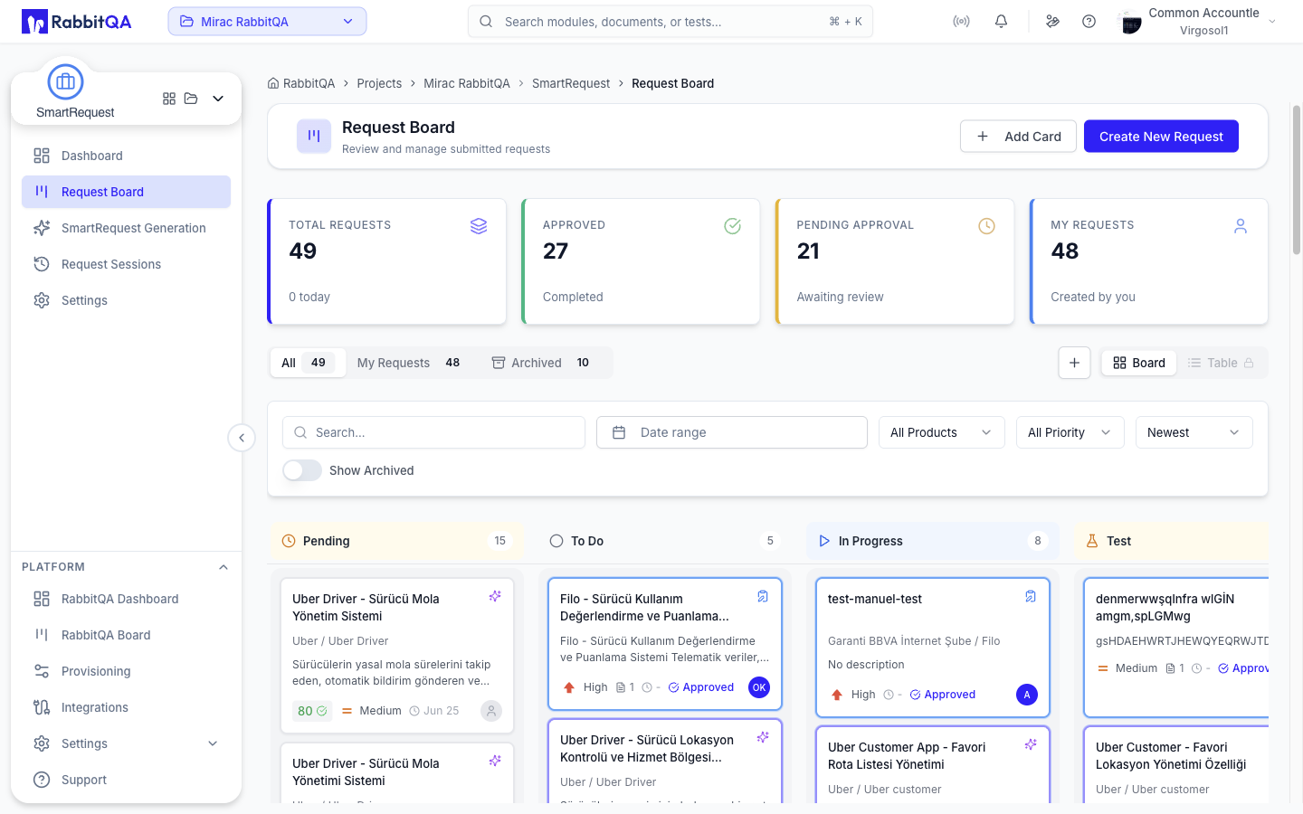The height and width of the screenshot is (814, 1303).
Task: Click sparkle icon on Uber Customer App card
Action: [x=1031, y=744]
